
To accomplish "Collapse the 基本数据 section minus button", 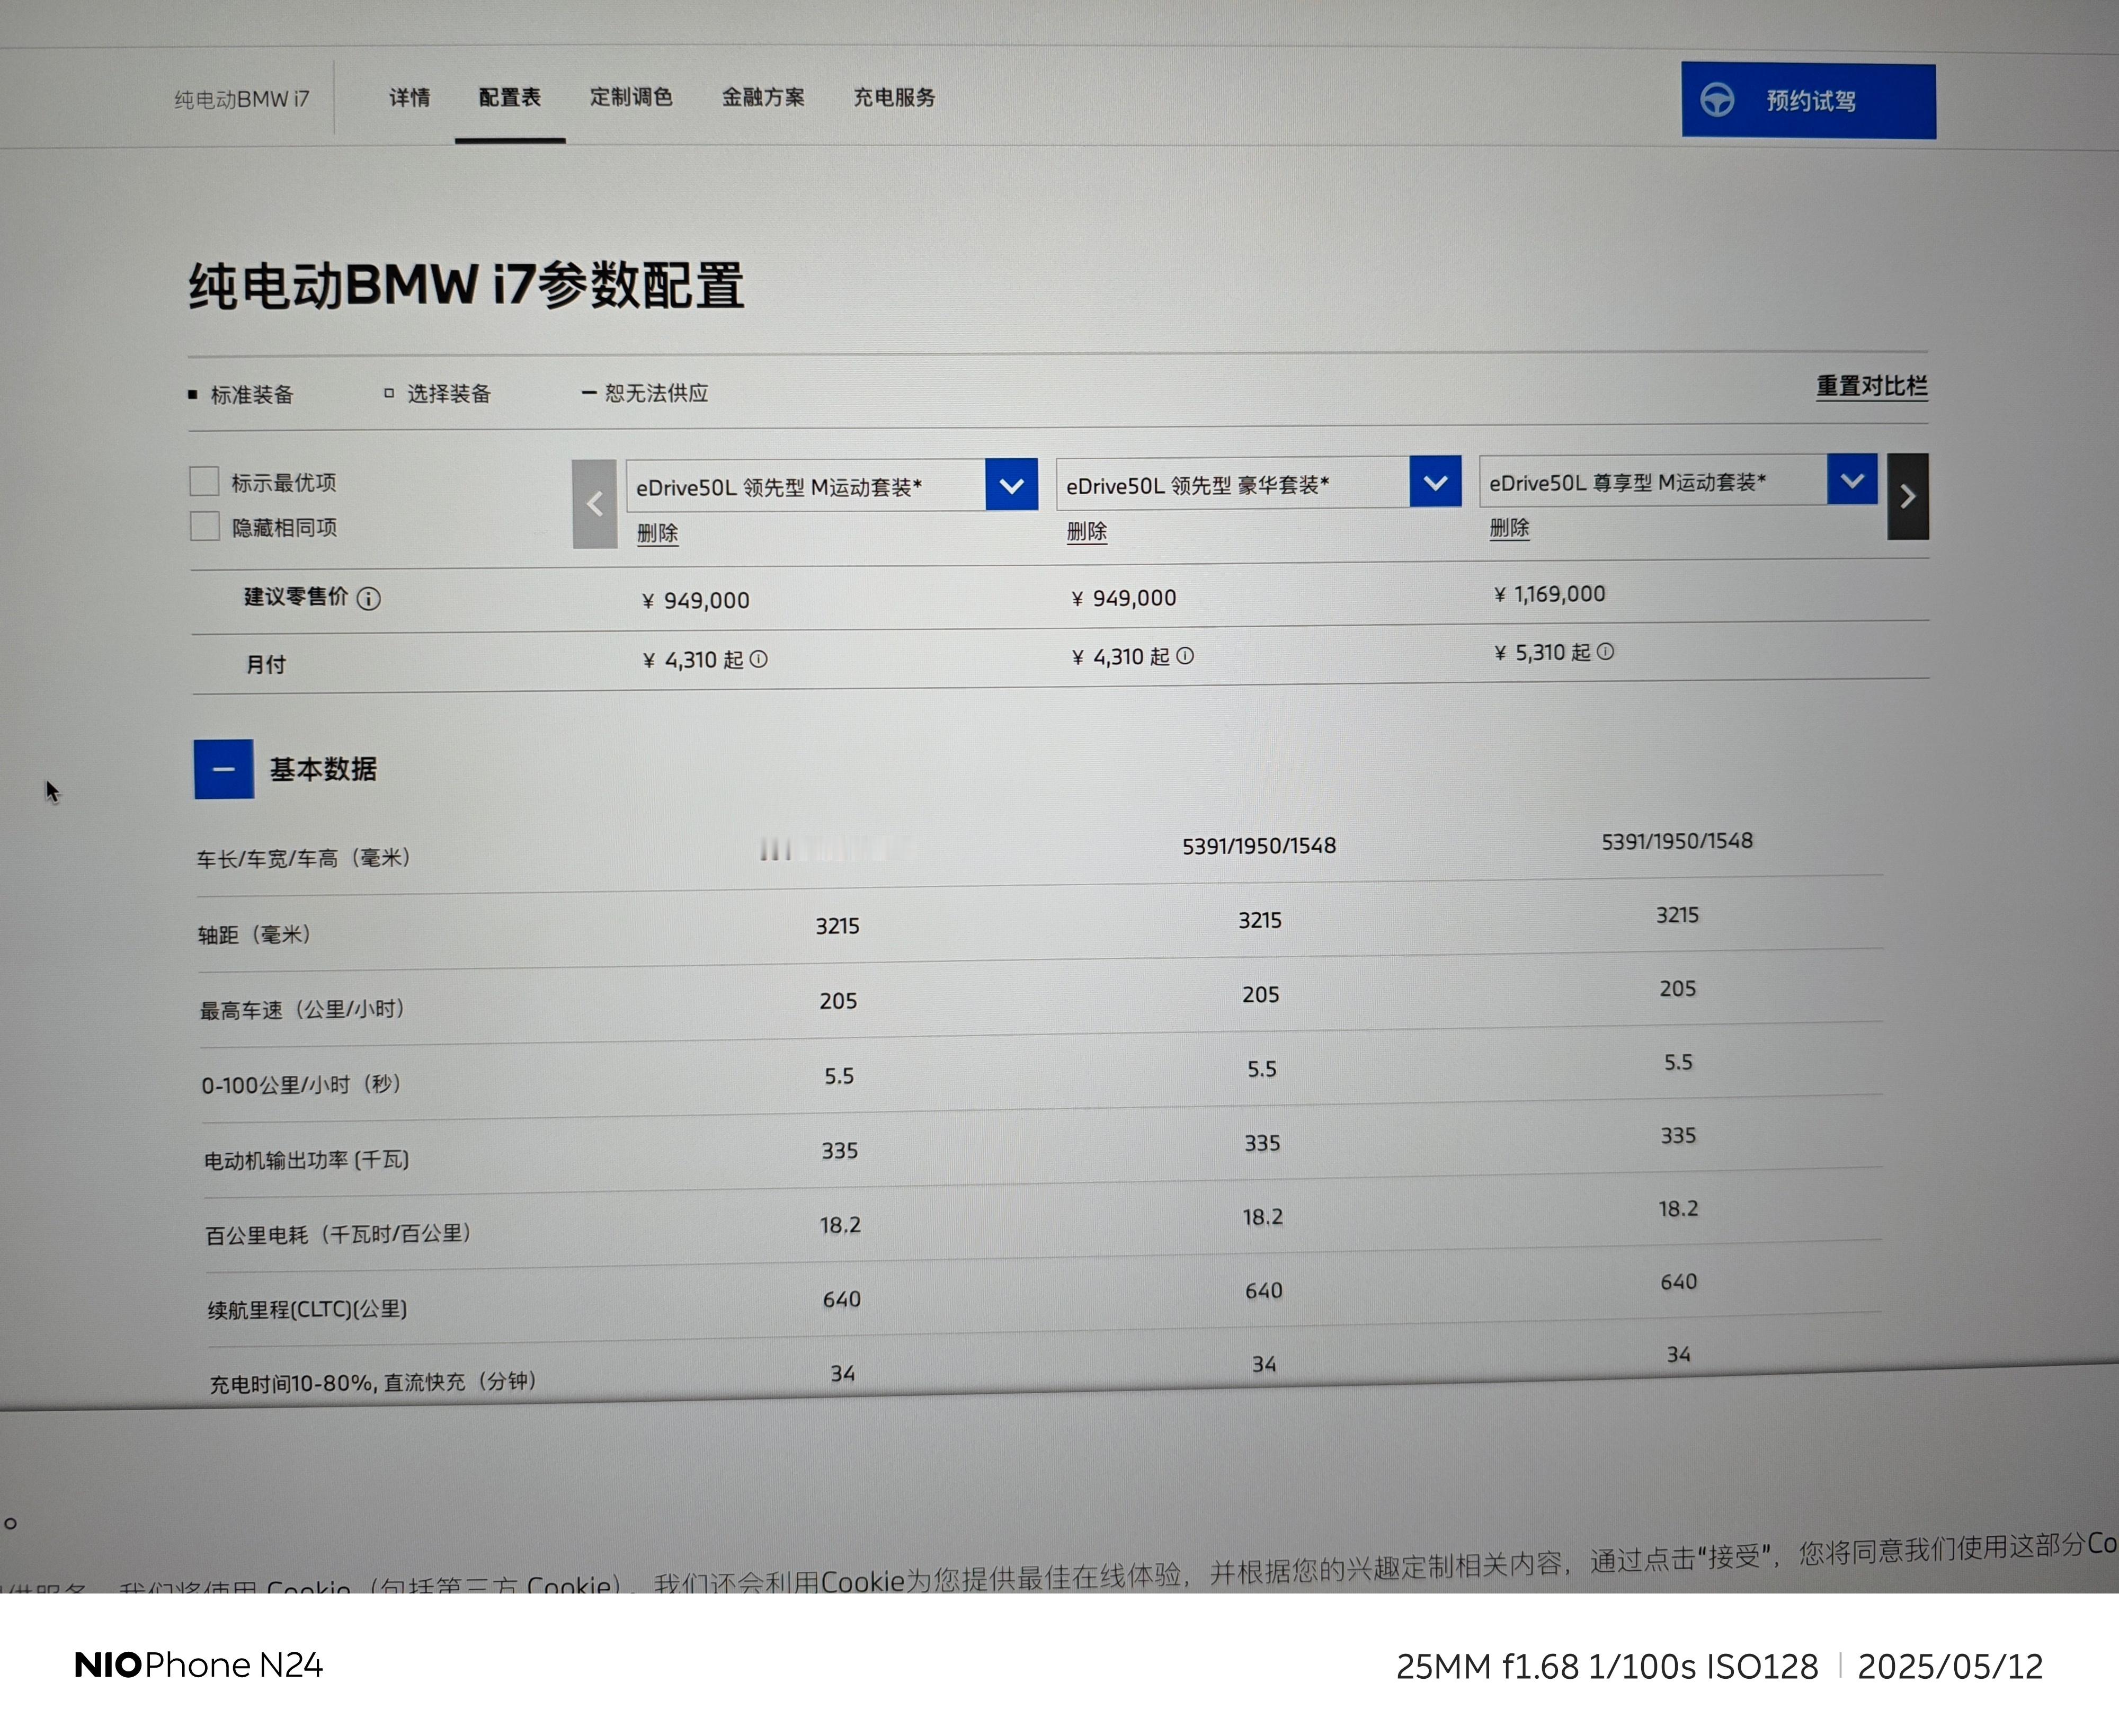I will [x=224, y=769].
